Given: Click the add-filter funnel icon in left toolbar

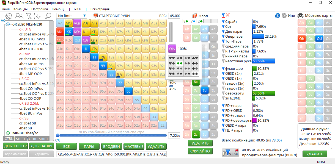Looking at the screenshot, I should pos(29,16).
